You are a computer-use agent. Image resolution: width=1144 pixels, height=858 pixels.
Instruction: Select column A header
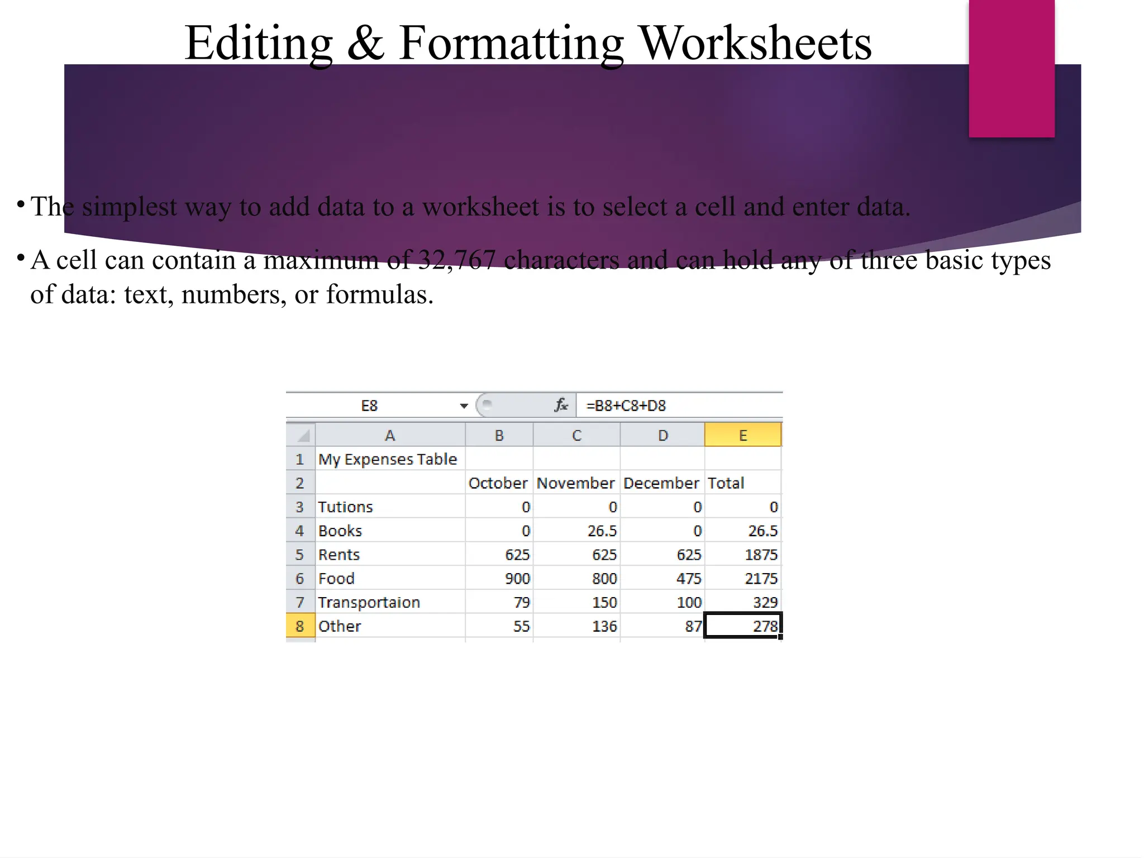[390, 435]
